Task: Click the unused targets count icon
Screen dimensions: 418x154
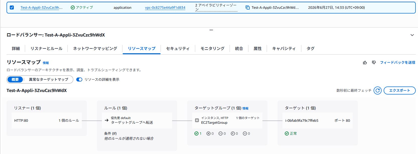Action: 221,133
